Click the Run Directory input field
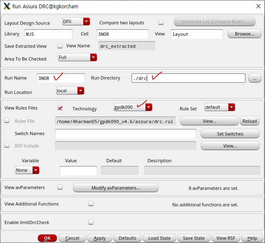 (188, 78)
